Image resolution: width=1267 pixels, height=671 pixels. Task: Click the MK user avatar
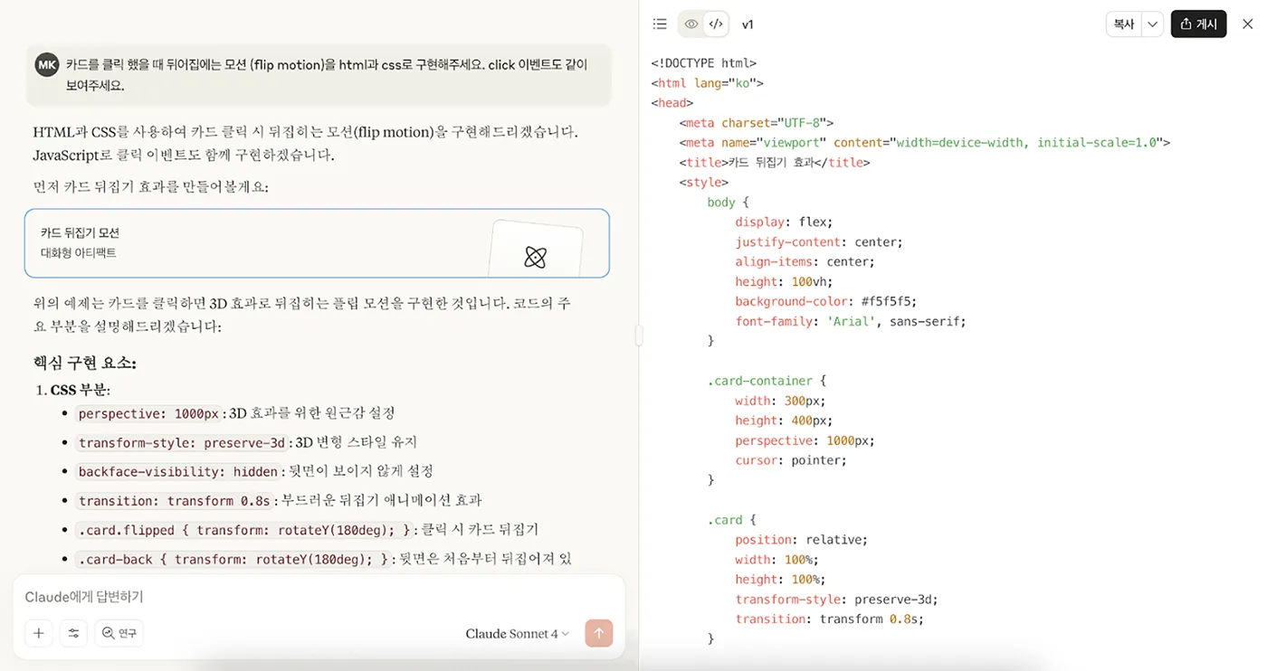(x=47, y=65)
